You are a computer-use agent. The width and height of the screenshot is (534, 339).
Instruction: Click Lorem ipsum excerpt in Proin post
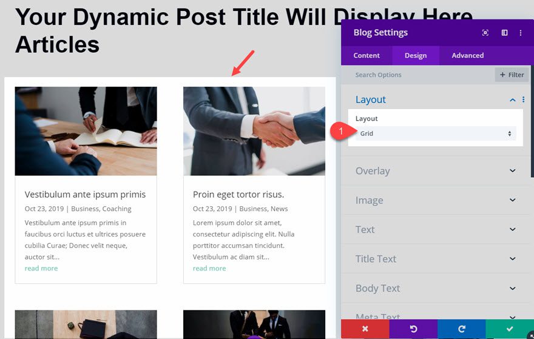point(243,240)
